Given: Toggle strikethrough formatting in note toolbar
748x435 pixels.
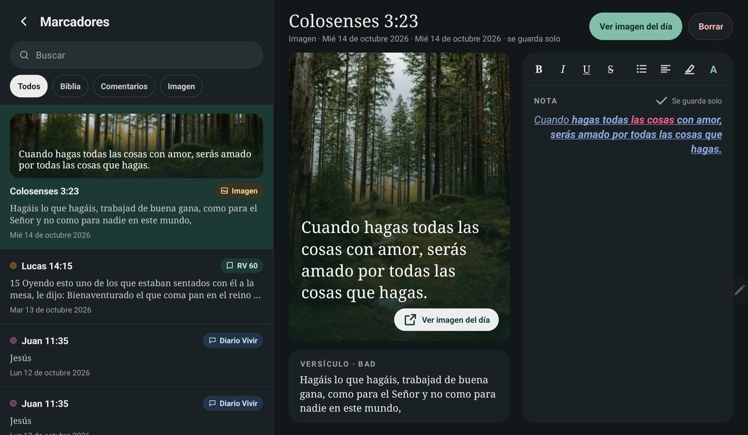Looking at the screenshot, I should tap(610, 69).
